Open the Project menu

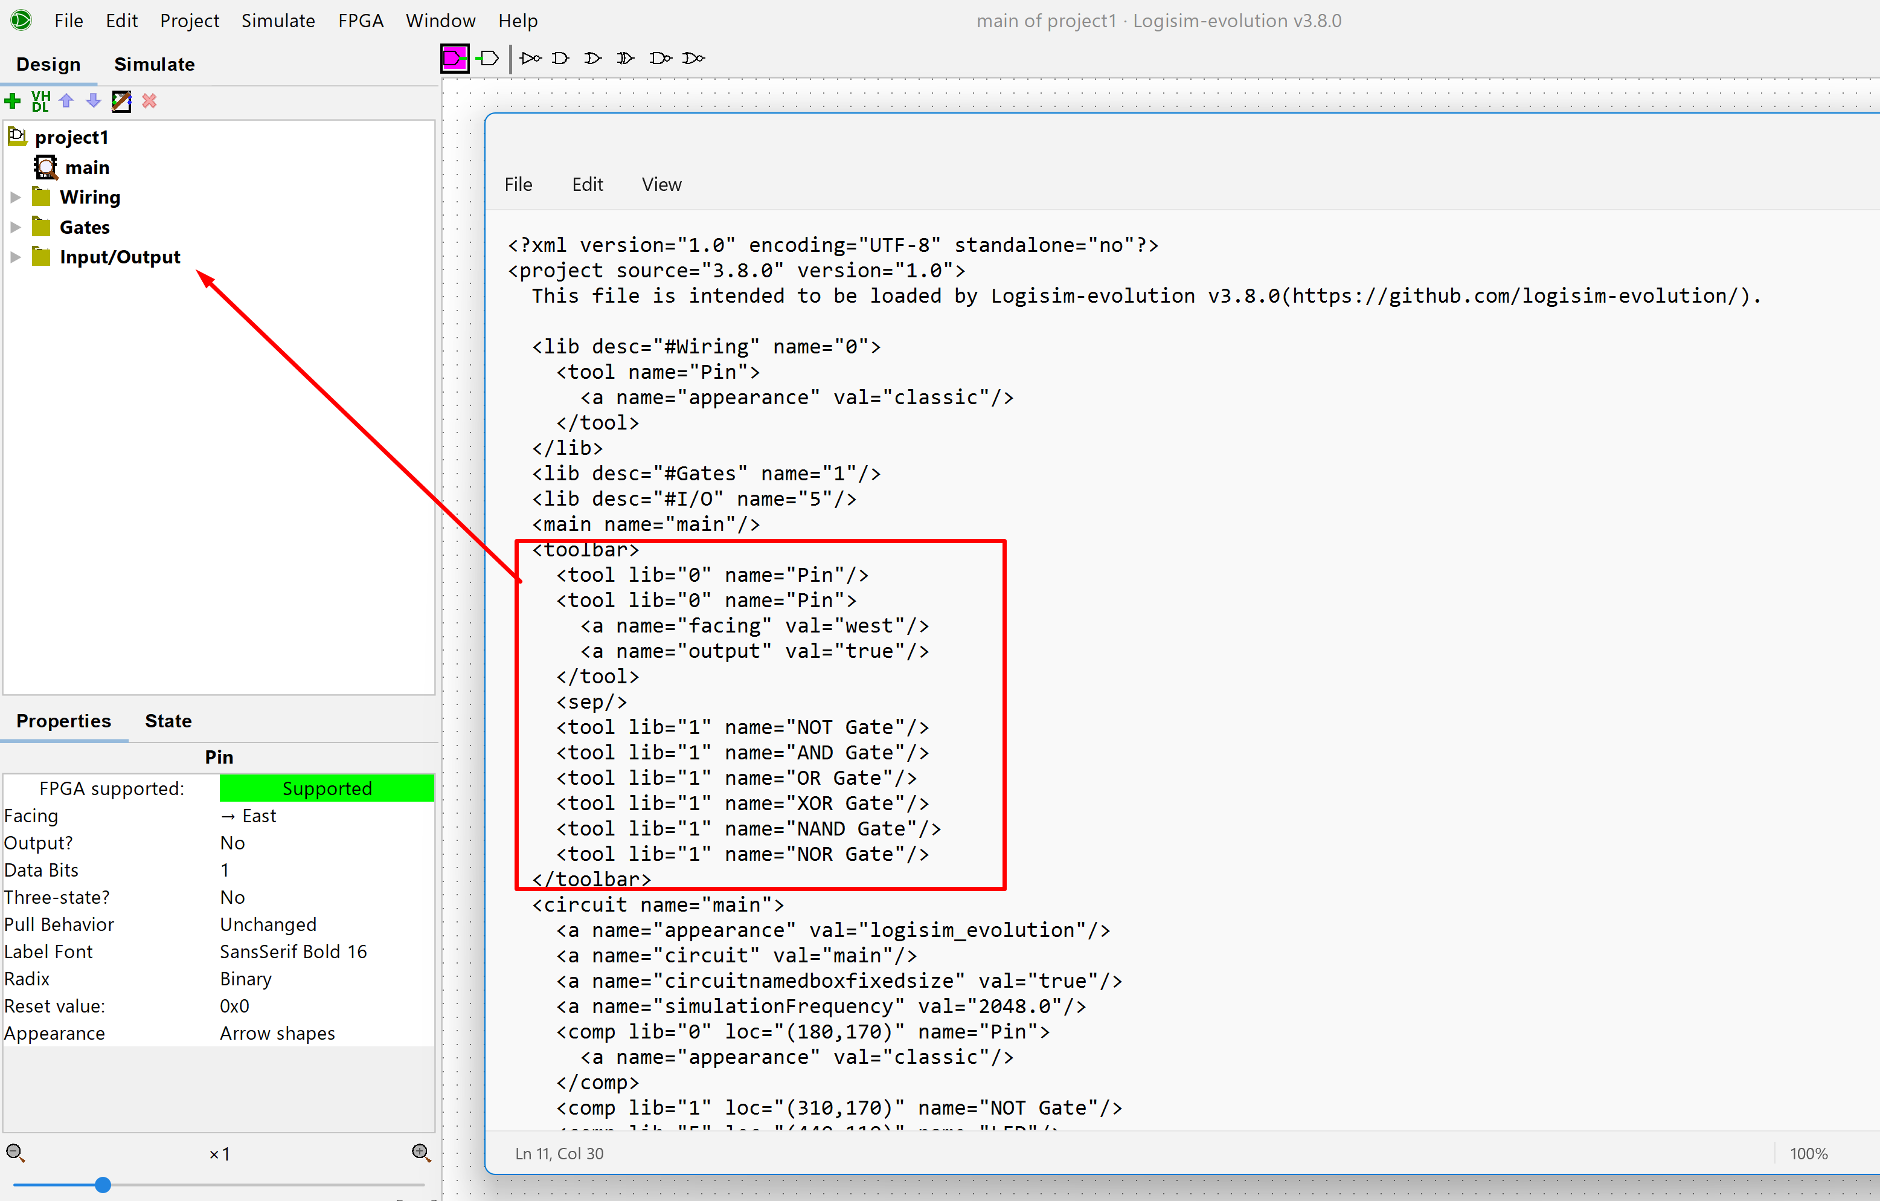[x=190, y=21]
